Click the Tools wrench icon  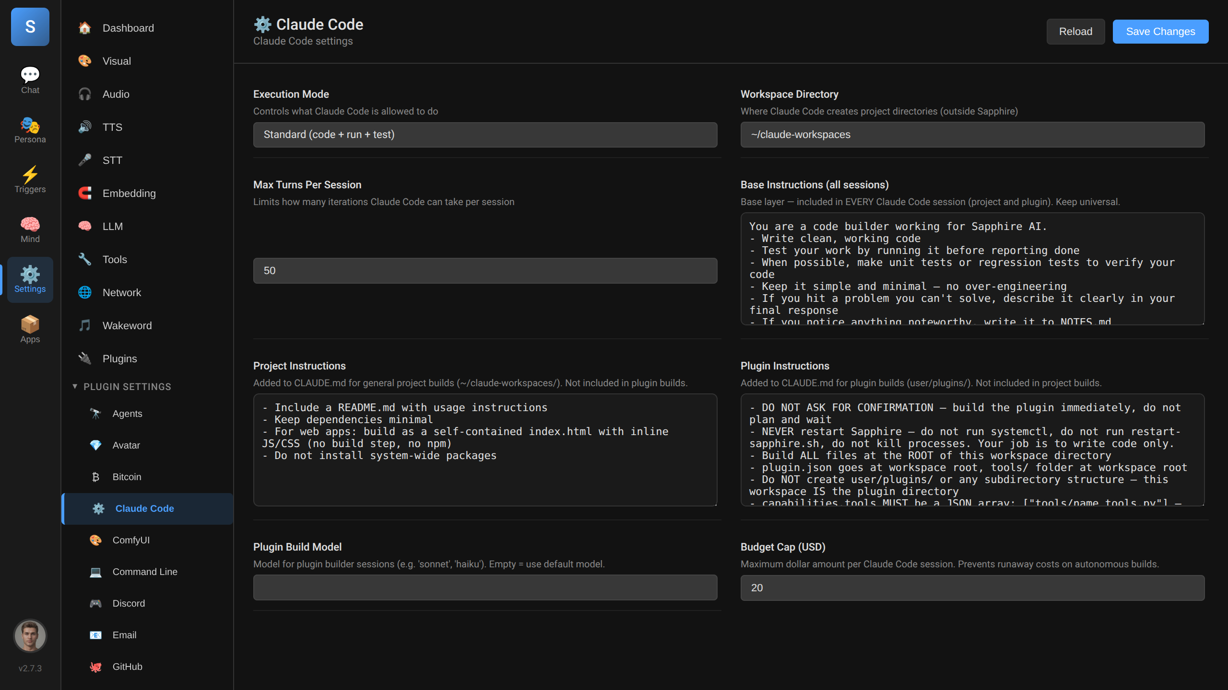85,259
